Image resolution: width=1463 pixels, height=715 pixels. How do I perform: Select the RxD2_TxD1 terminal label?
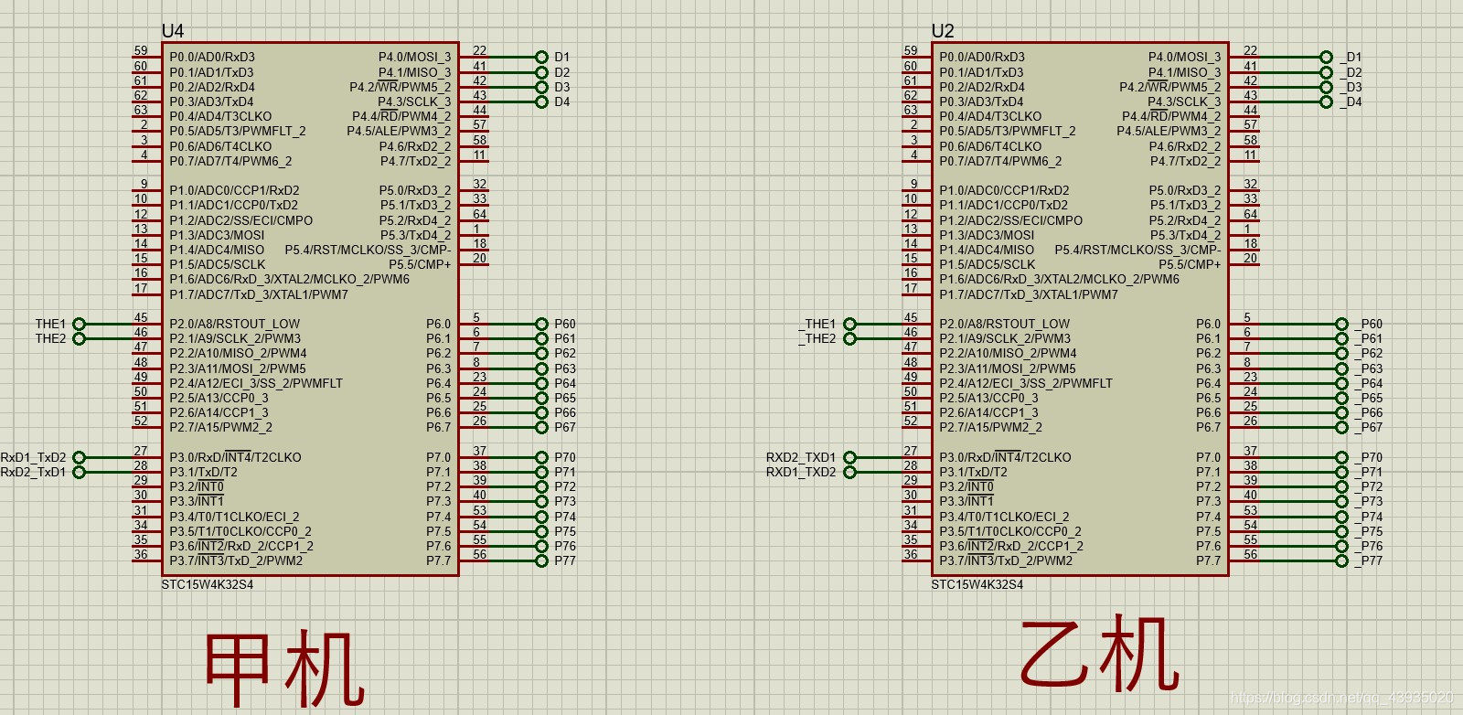tap(33, 472)
